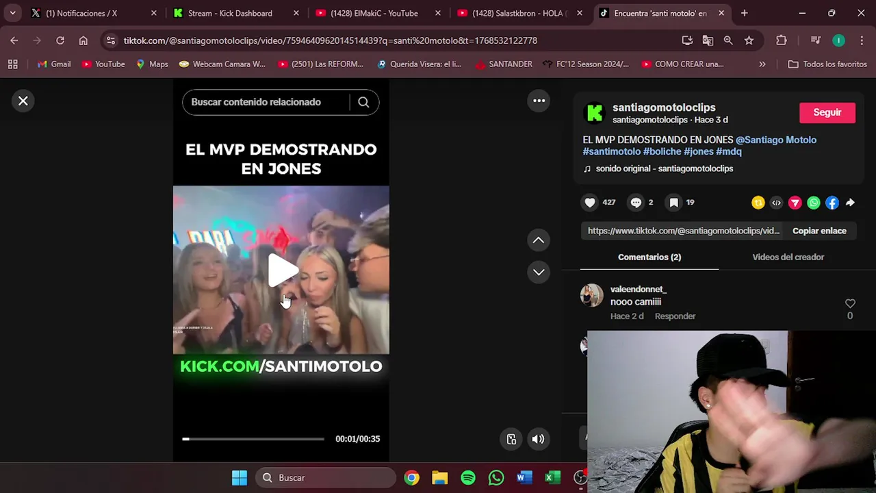
Task: Open the Gmail bookmark
Action: (x=54, y=64)
